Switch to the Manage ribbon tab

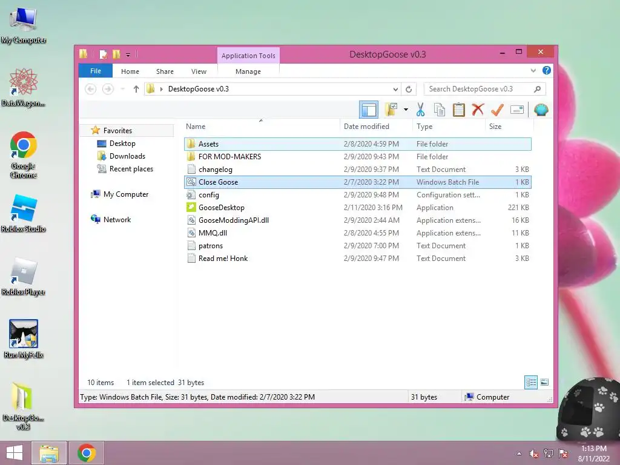click(248, 71)
